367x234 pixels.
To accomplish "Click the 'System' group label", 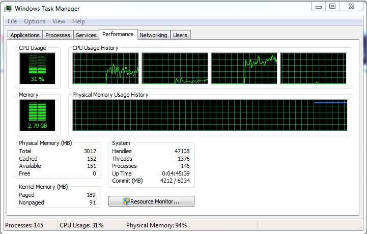I will 121,143.
